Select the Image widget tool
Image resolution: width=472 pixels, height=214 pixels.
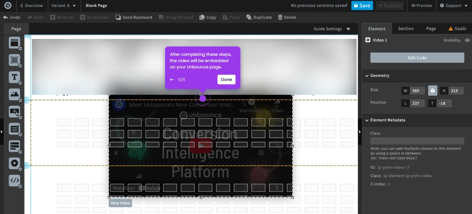tap(14, 94)
